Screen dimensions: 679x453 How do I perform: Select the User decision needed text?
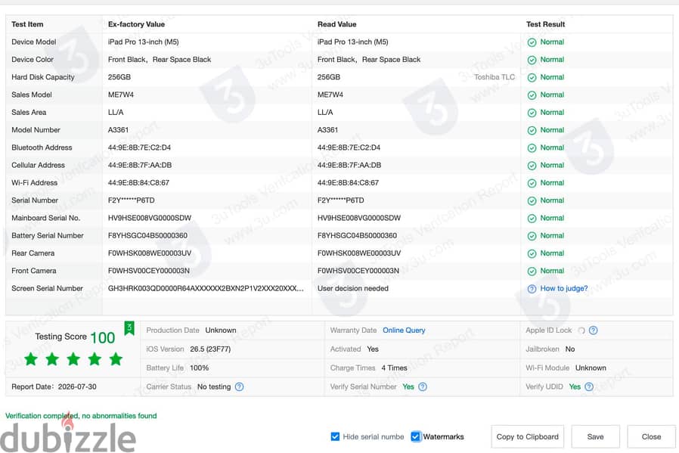point(353,288)
